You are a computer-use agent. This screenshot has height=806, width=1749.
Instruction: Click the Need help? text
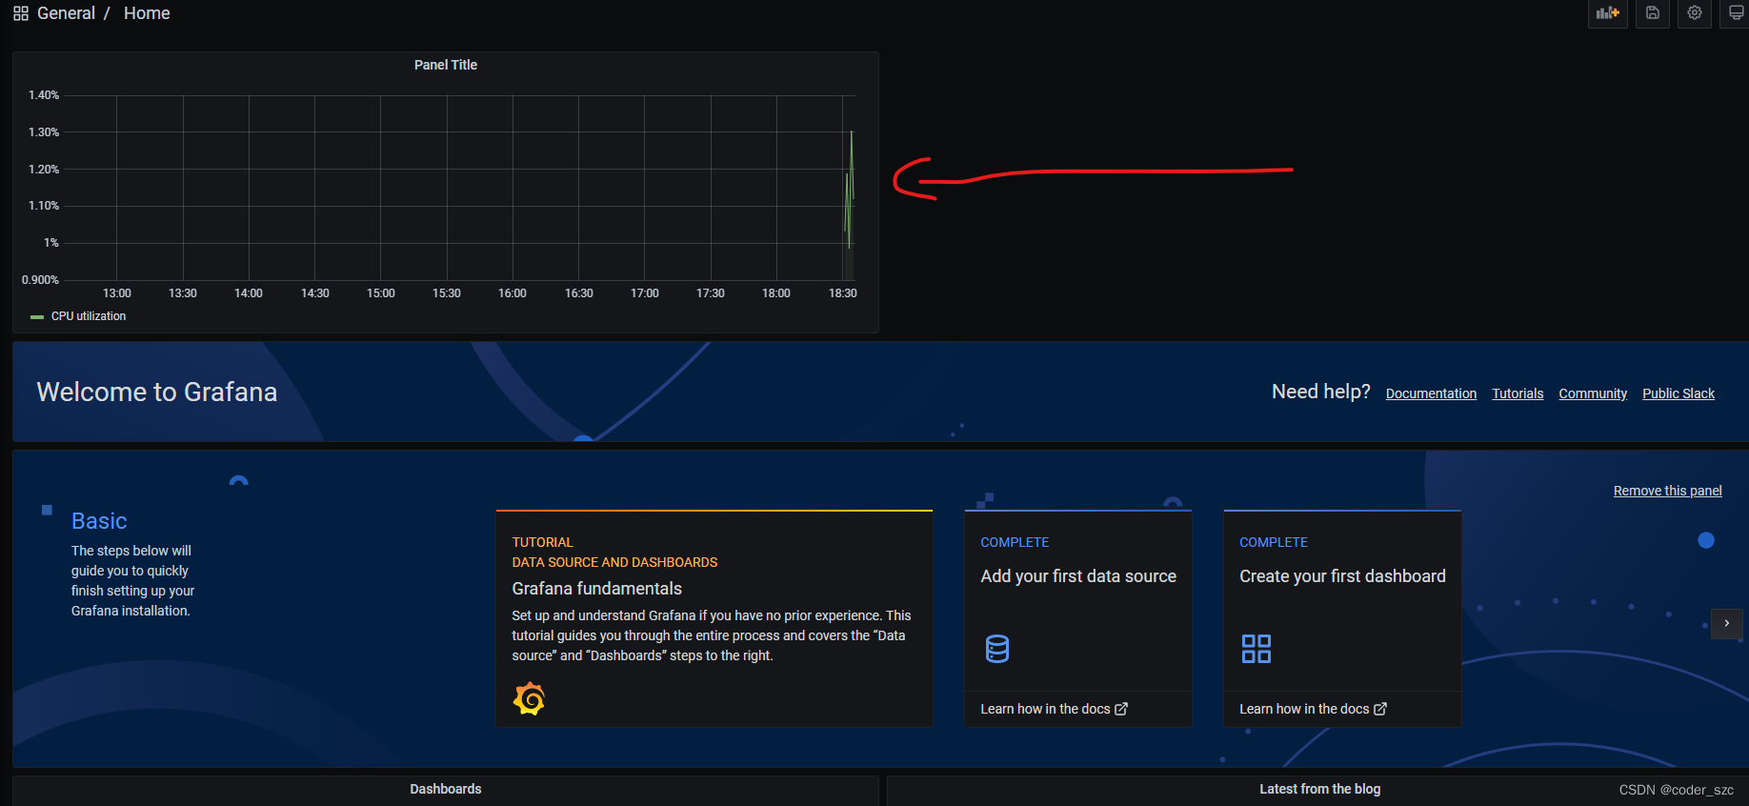tap(1320, 392)
